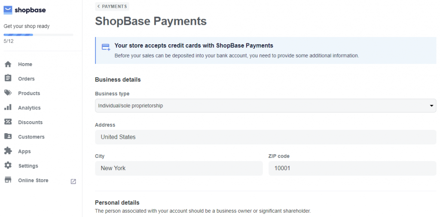Screen dimensions: 440x217
Task: Click the Products tag icon
Action: (x=8, y=93)
